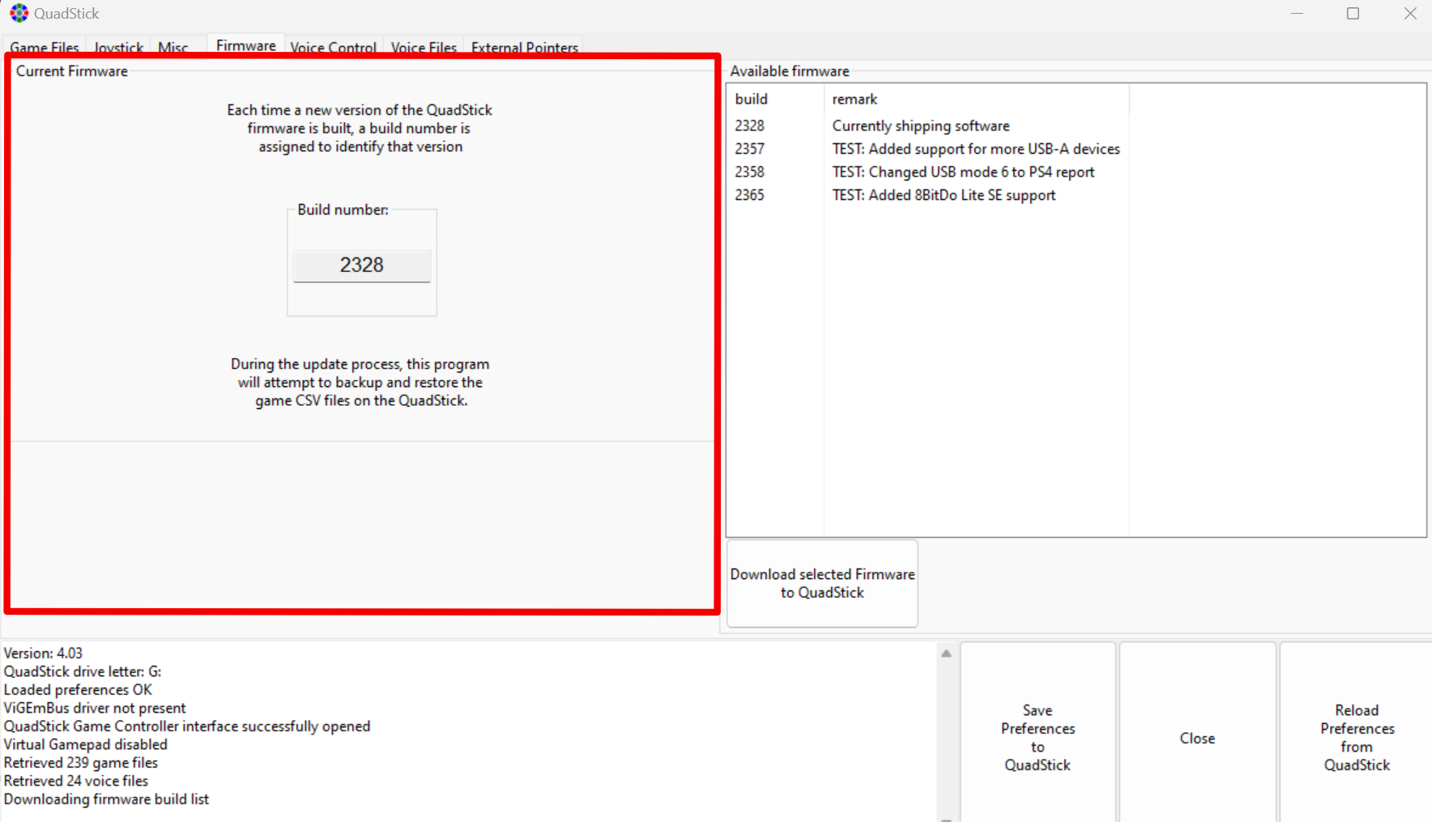Click the QuadStick app icon in title bar
1432x822 pixels.
pos(19,14)
